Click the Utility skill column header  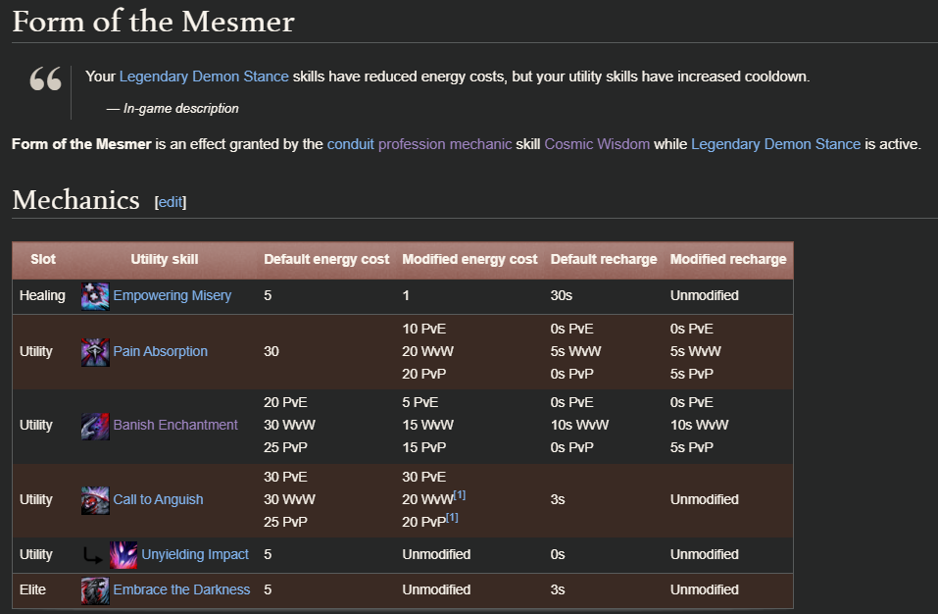(x=165, y=259)
